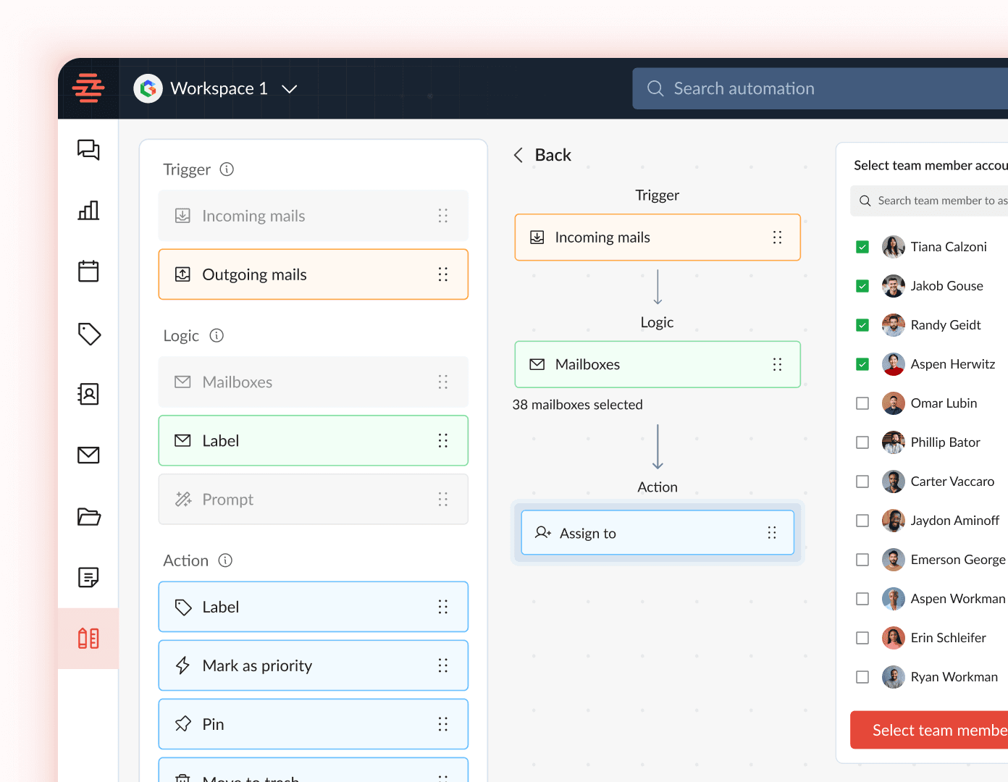Image resolution: width=1008 pixels, height=782 pixels.
Task: Check Erin Schleifer checkbox
Action: [862, 638]
